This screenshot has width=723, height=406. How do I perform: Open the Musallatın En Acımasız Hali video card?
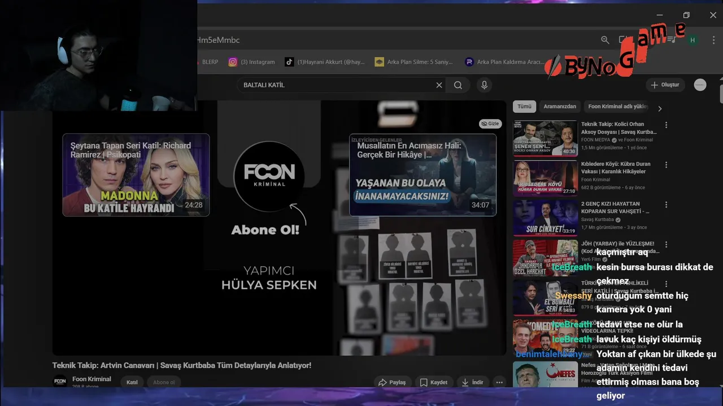pyautogui.click(x=423, y=175)
